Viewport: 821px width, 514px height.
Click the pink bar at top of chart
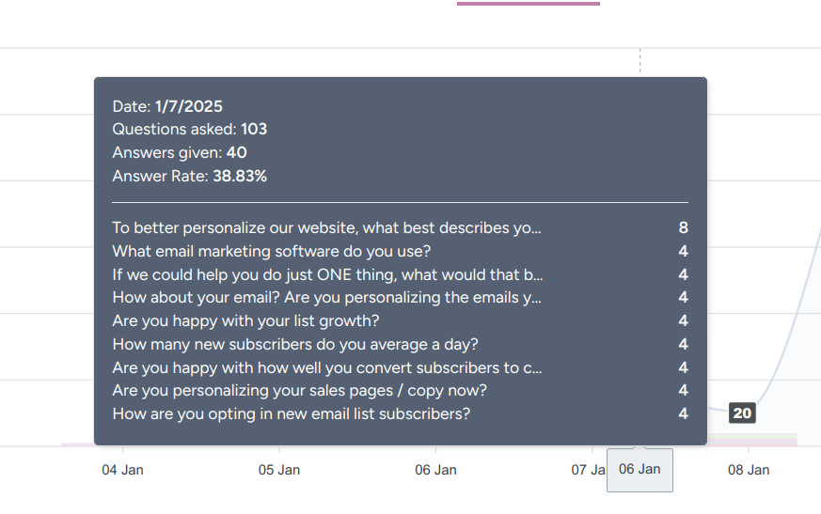pyautogui.click(x=528, y=4)
